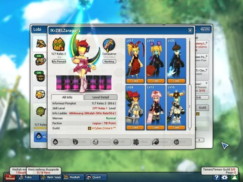Click the Kick bomb button
This screenshot has width=243, height=182.
pyautogui.click(x=182, y=142)
